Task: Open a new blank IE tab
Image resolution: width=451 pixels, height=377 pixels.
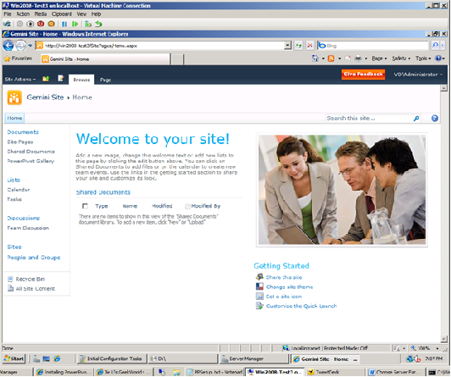Action: [x=177, y=59]
